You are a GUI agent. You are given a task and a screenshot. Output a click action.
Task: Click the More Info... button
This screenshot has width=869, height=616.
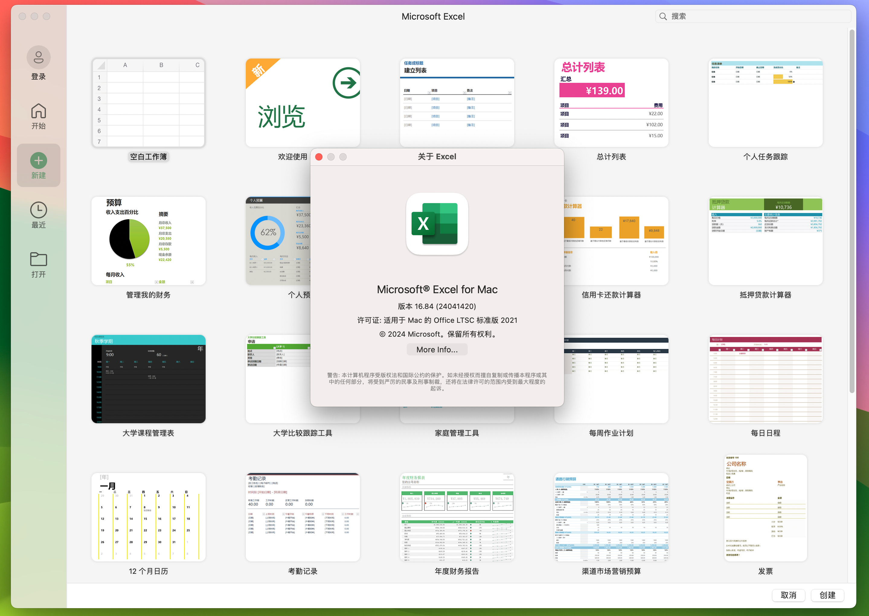pyautogui.click(x=437, y=349)
